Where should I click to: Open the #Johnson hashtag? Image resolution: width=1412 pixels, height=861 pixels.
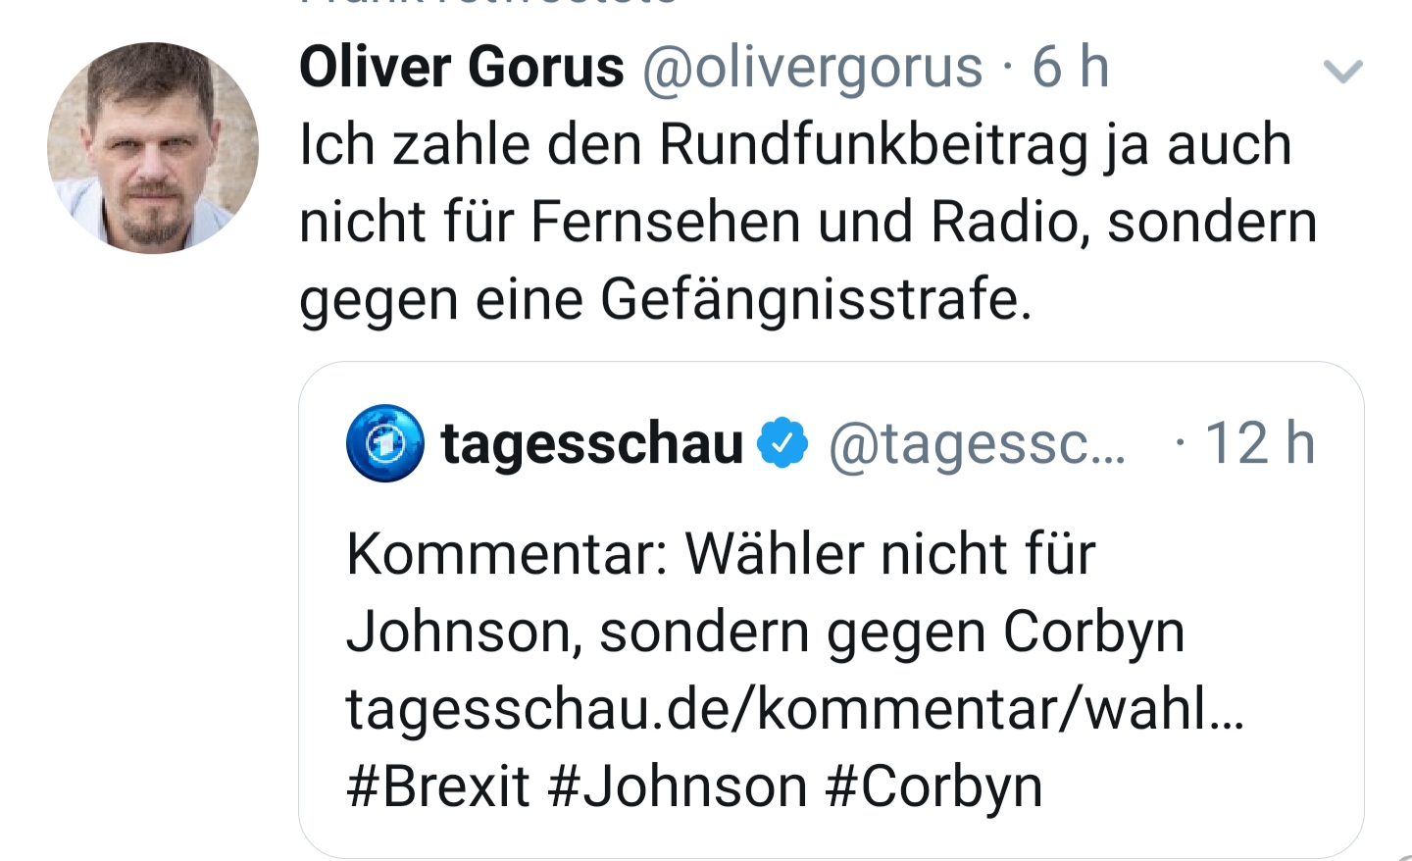(x=678, y=786)
